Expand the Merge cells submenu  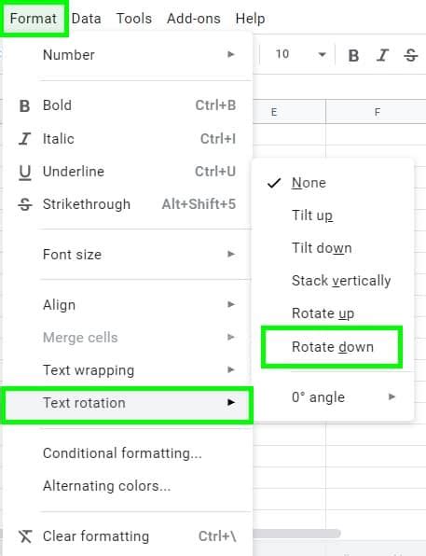[x=128, y=337]
